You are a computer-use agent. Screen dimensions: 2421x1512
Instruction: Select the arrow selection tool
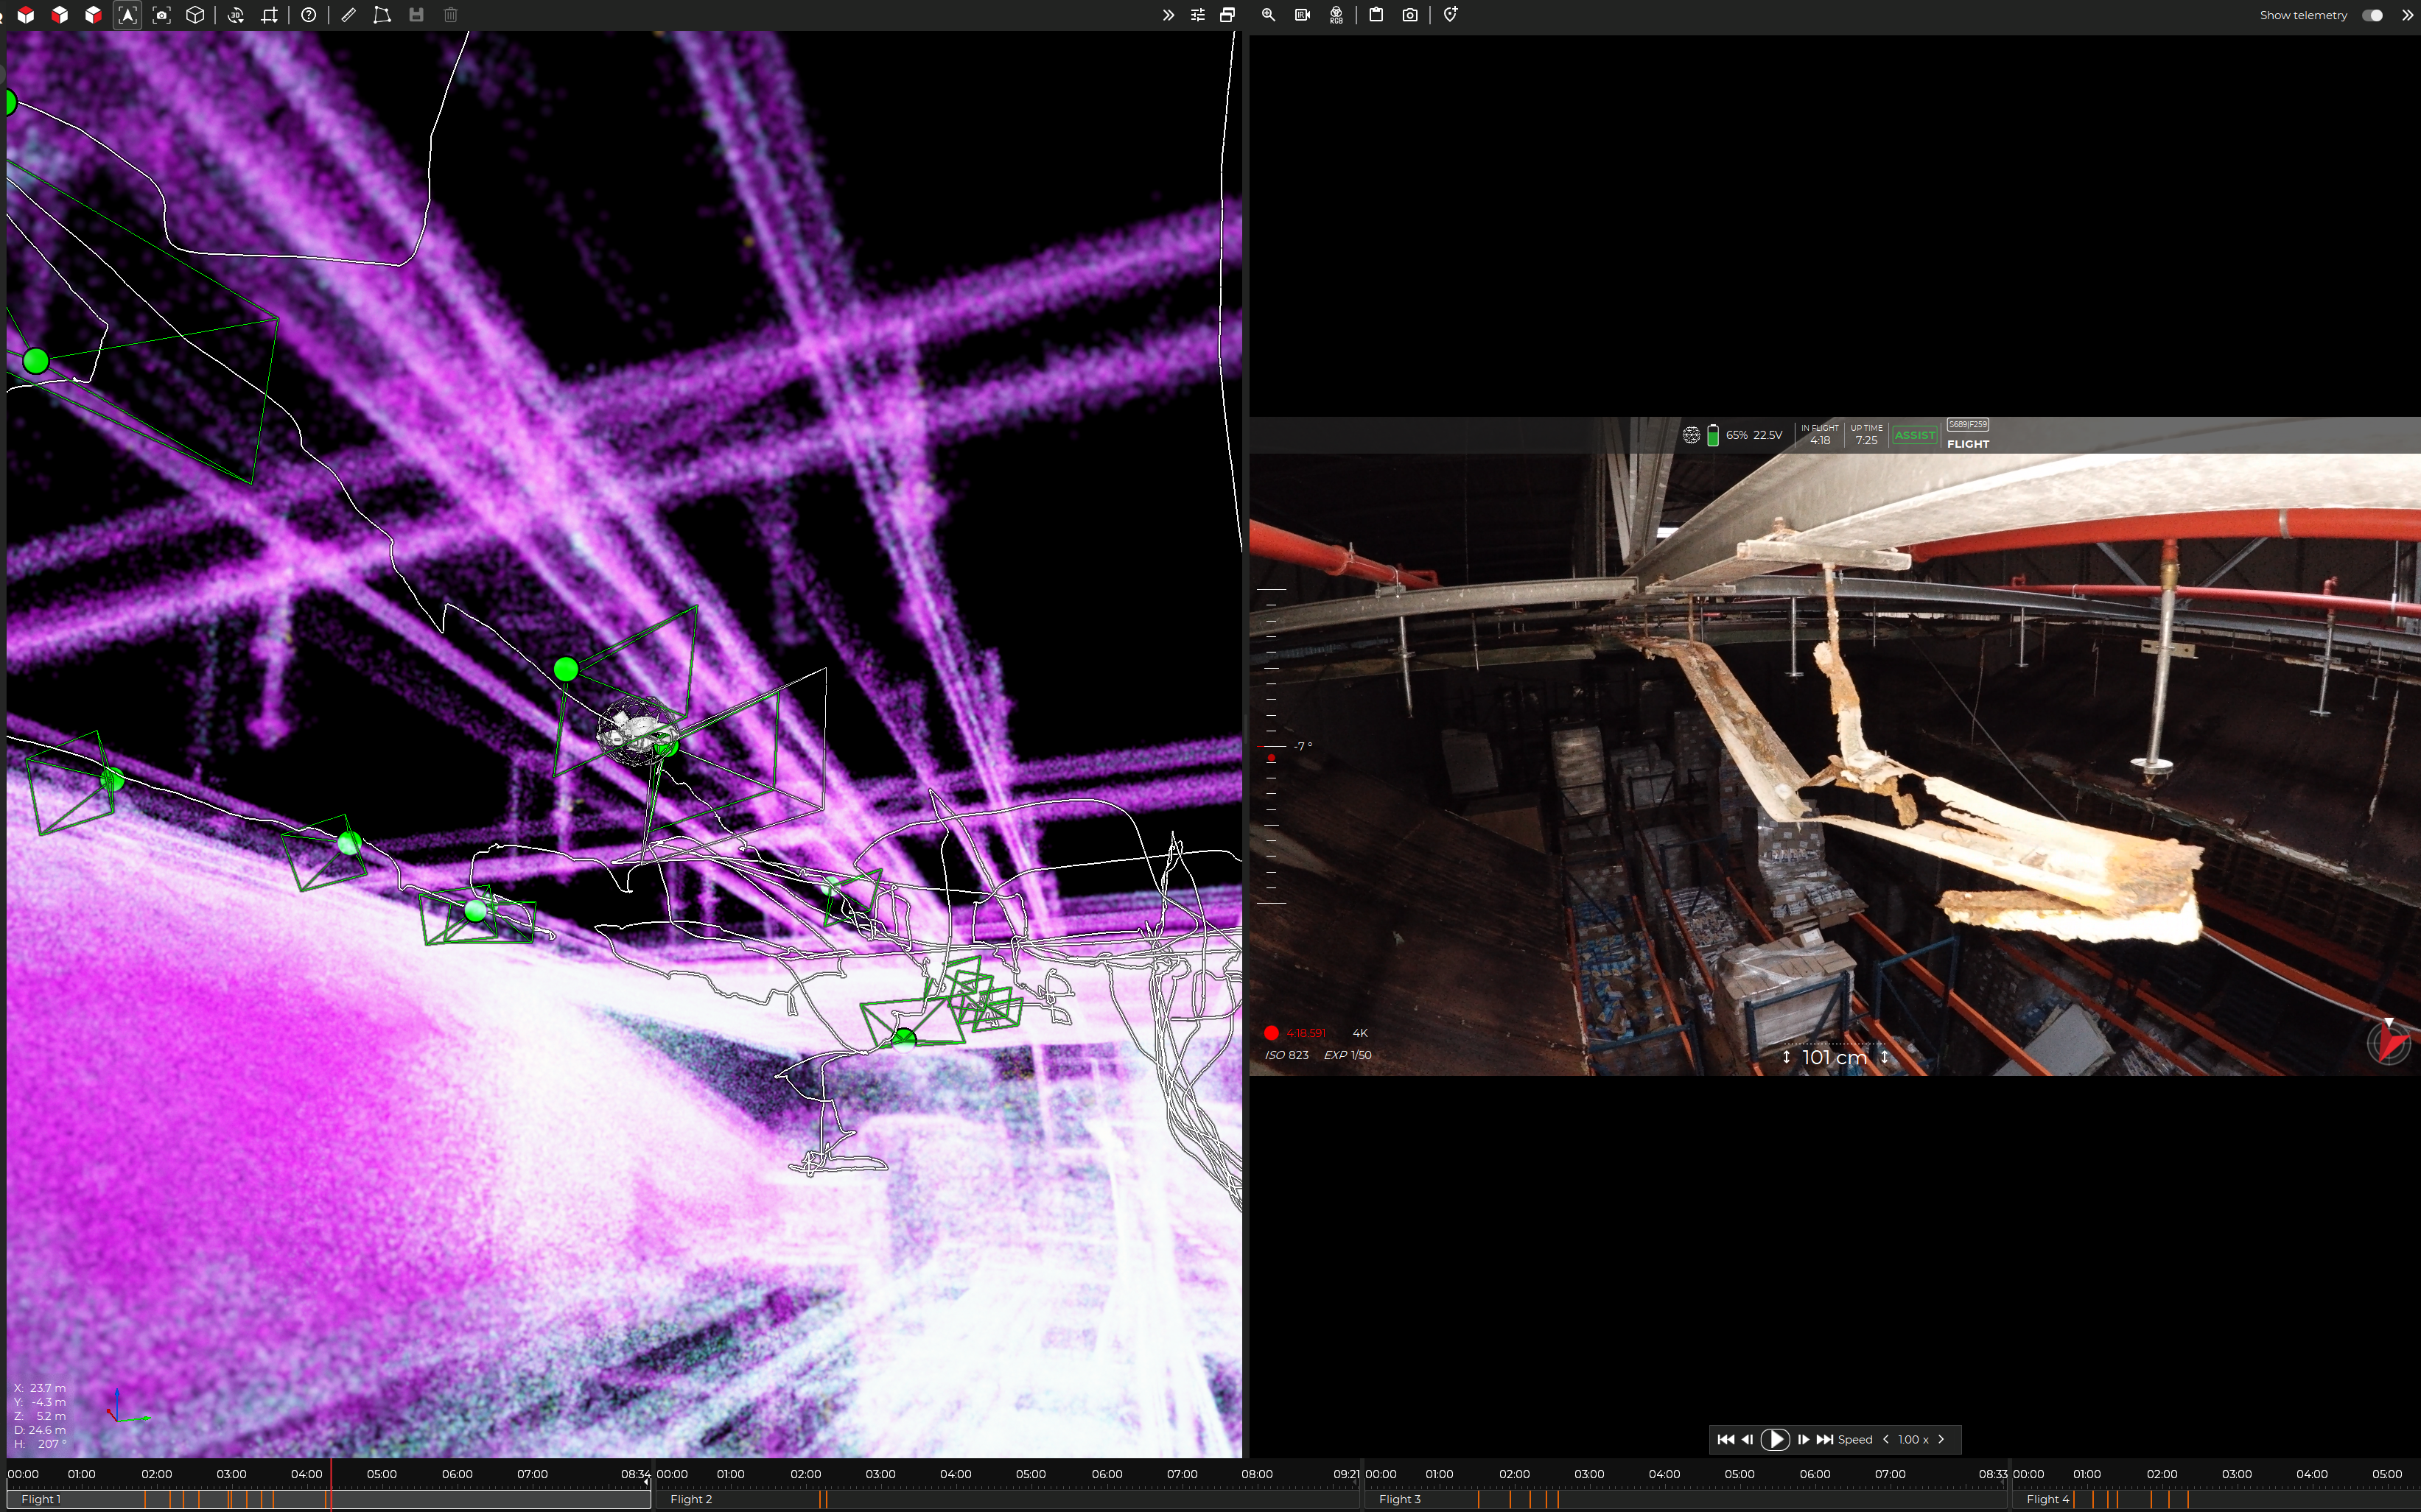tap(128, 15)
